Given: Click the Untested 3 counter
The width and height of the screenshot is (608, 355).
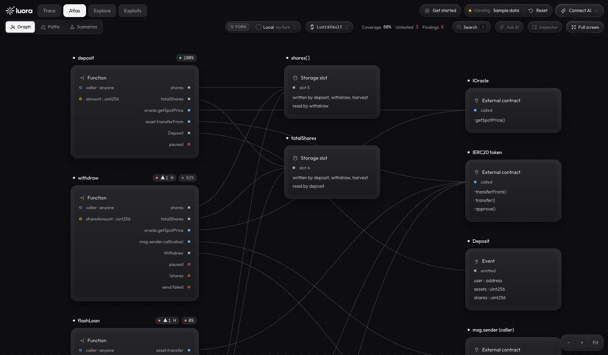Looking at the screenshot, I should pyautogui.click(x=407, y=27).
